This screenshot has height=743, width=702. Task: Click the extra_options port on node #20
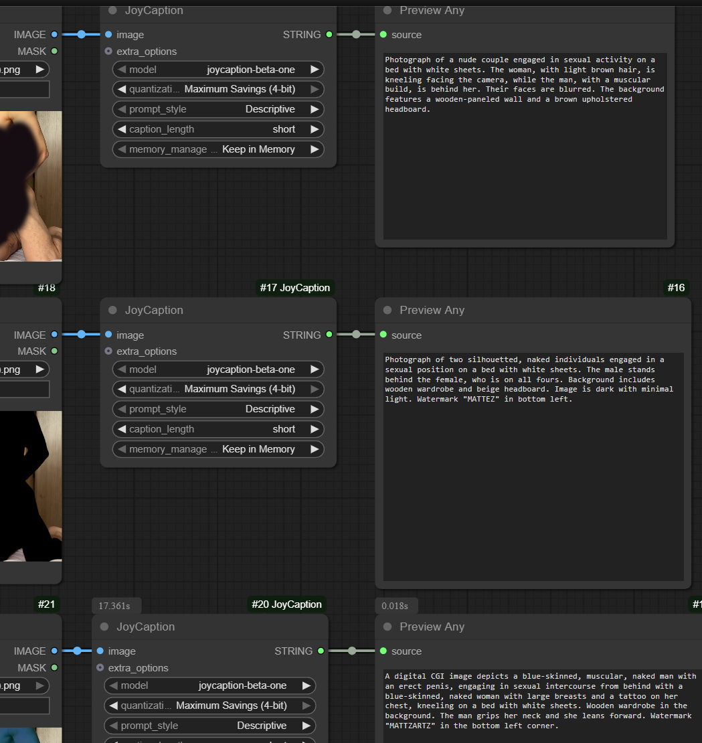100,667
